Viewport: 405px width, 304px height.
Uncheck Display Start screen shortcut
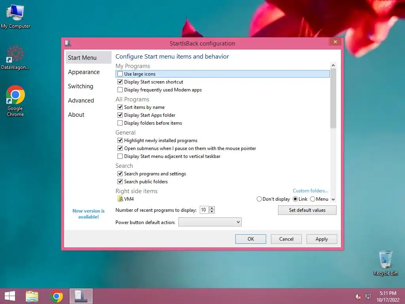click(120, 82)
